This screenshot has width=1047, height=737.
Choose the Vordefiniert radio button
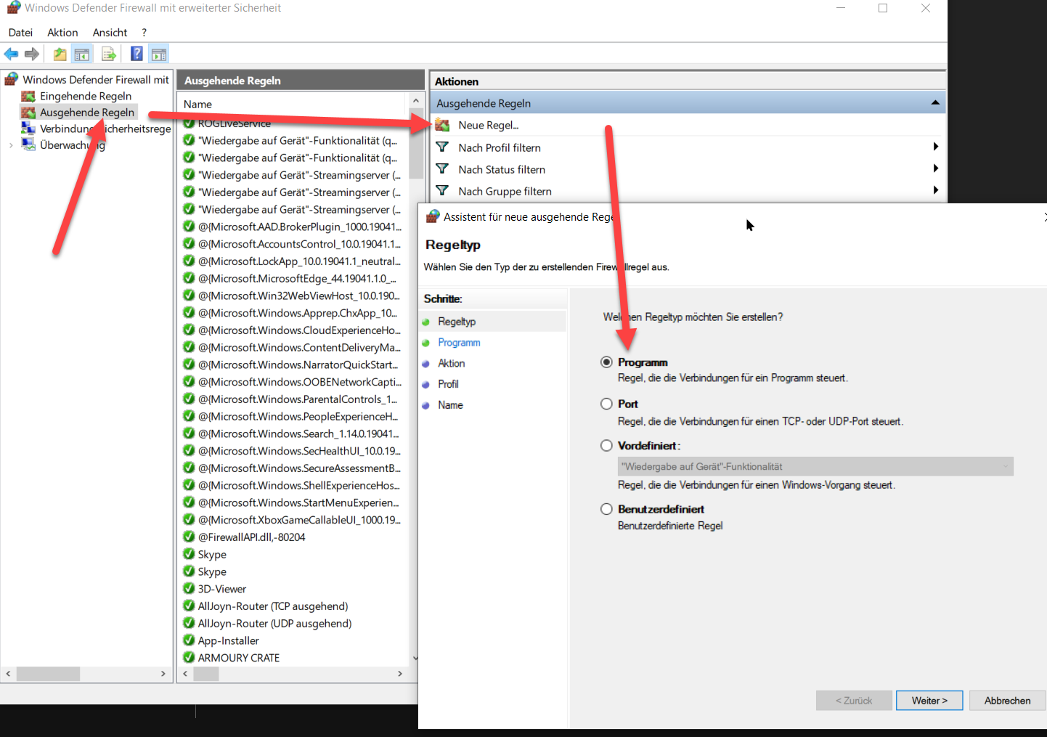pyautogui.click(x=606, y=446)
